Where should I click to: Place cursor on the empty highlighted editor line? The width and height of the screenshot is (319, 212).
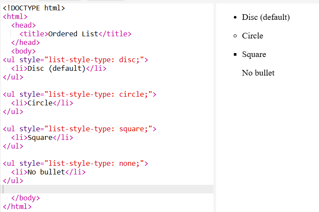coord(108,189)
